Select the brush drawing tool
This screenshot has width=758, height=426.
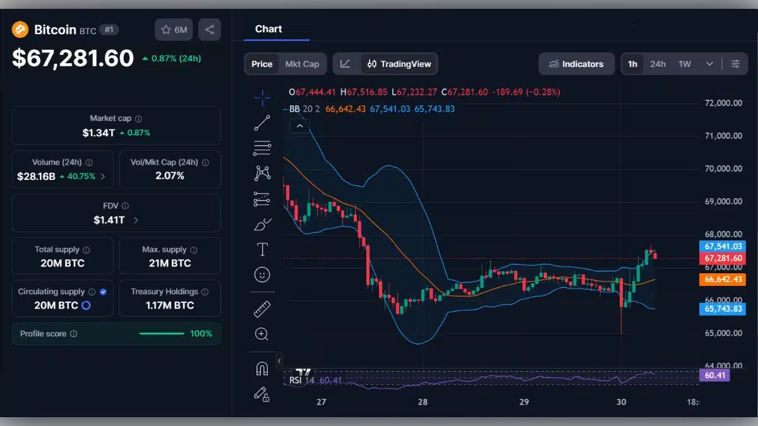pos(262,223)
